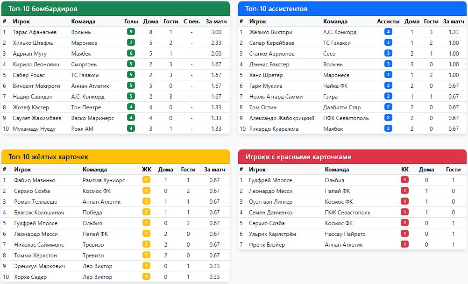This screenshot has height=284, width=468.
Task: Click the Игроки с красными карточками header
Action: [x=352, y=157]
